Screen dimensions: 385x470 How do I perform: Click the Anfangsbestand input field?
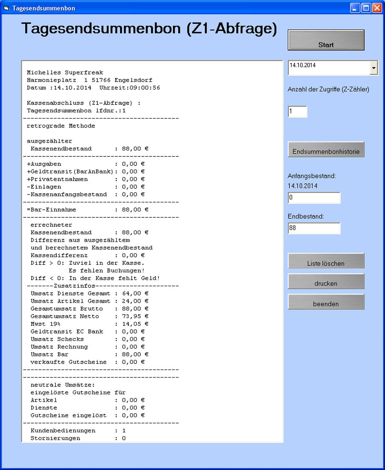pyautogui.click(x=314, y=198)
